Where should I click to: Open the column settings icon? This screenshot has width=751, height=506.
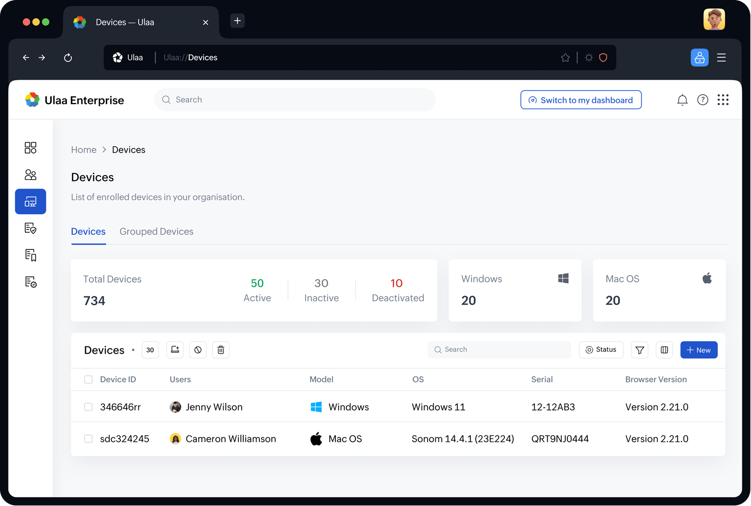(664, 350)
